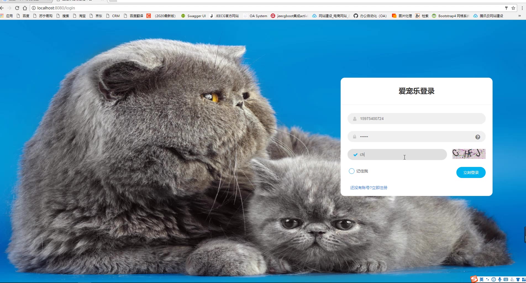Open the (2020最新版) bookmark
Viewport: 526px width, 283px height.
pos(161,16)
